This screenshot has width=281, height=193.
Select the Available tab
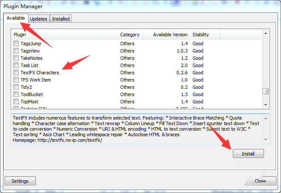(x=16, y=18)
